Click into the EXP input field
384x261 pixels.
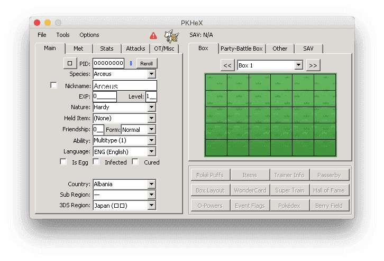coord(105,96)
